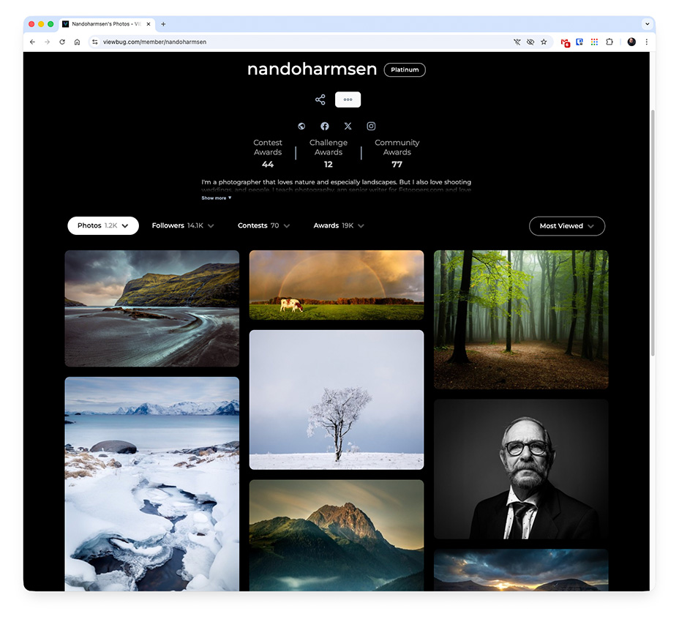Switch to the Awards 19K tab
679x622 pixels.
tap(338, 226)
